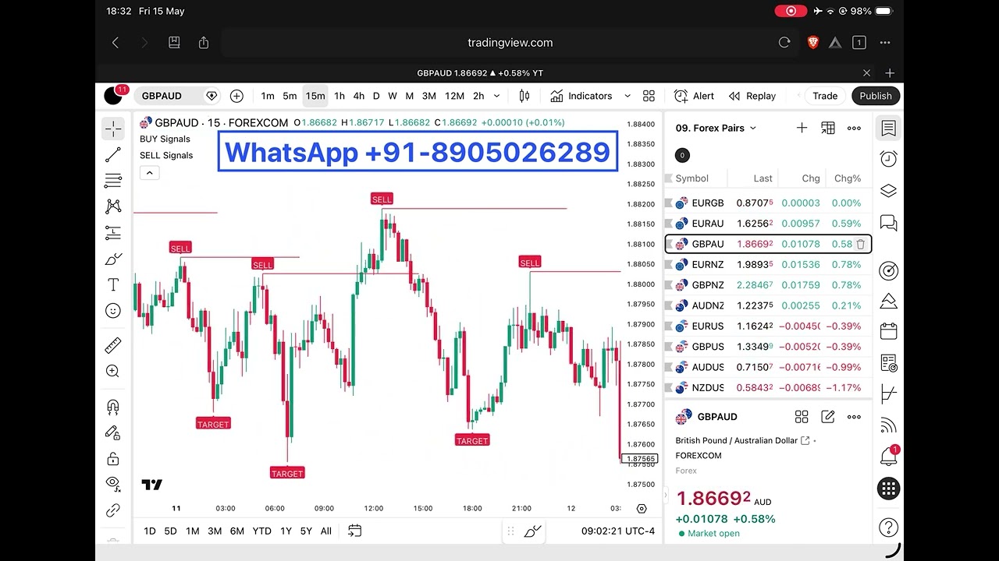Open the emoji icons tool
999x561 pixels.
tap(113, 311)
